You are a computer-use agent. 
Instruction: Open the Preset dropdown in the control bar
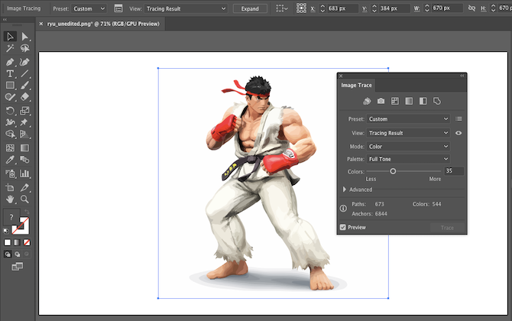91,8
